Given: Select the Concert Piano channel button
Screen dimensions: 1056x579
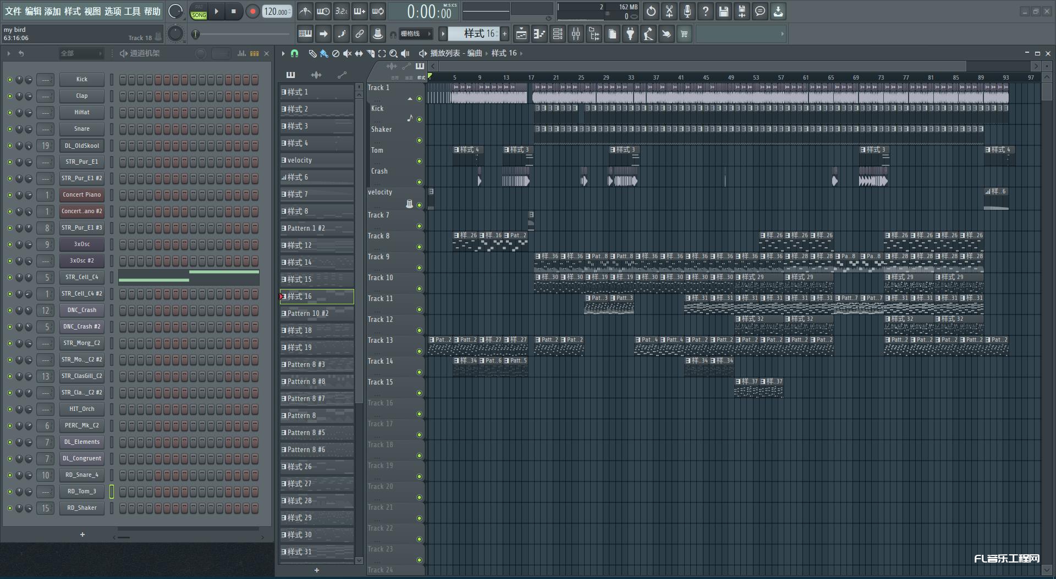Looking at the screenshot, I should pos(82,195).
